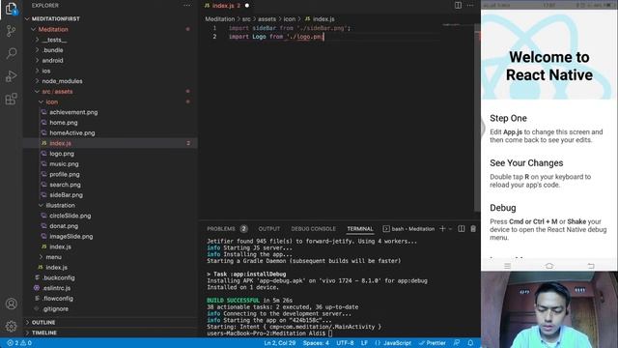Open circleSlide.png file
Image resolution: width=618 pixels, height=348 pixels.
(x=70, y=216)
